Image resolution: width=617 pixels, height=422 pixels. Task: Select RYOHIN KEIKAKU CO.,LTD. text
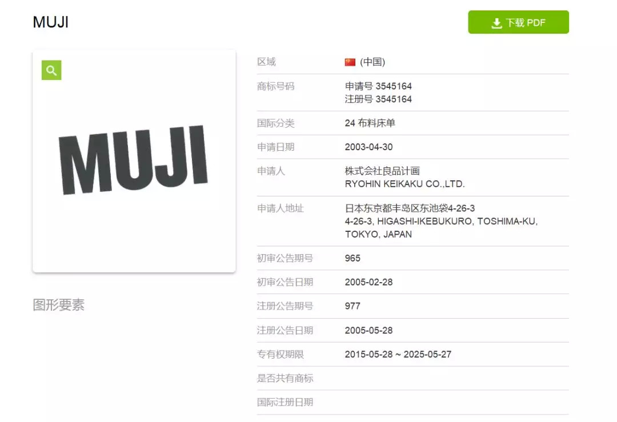click(x=405, y=184)
